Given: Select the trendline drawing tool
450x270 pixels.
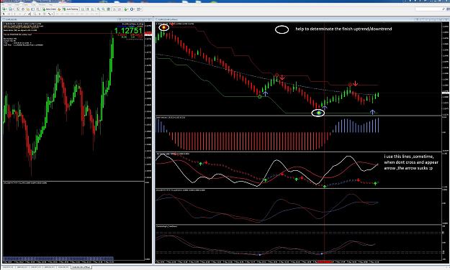Looking at the screenshot, I should point(24,14).
